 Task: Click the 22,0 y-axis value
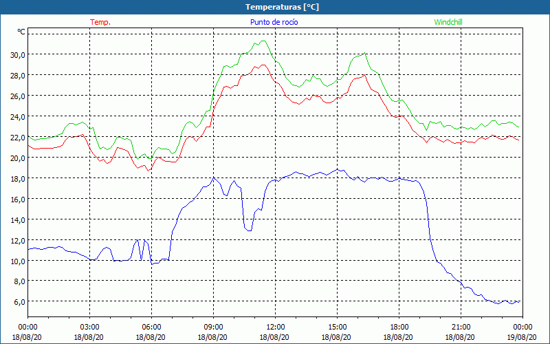[x=18, y=137]
